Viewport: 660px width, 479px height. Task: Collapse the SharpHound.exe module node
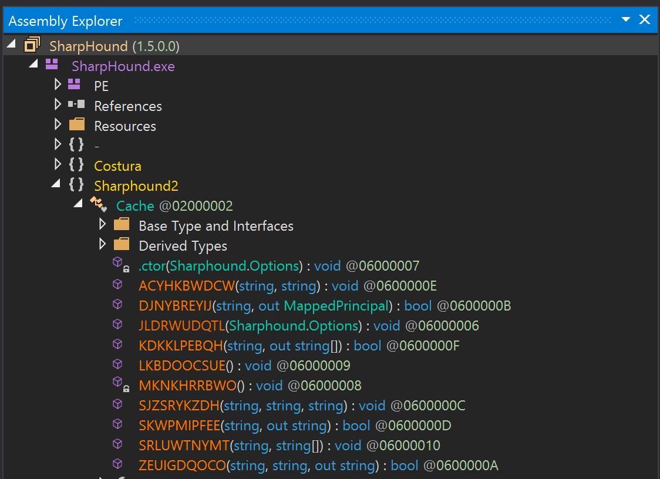pyautogui.click(x=33, y=63)
